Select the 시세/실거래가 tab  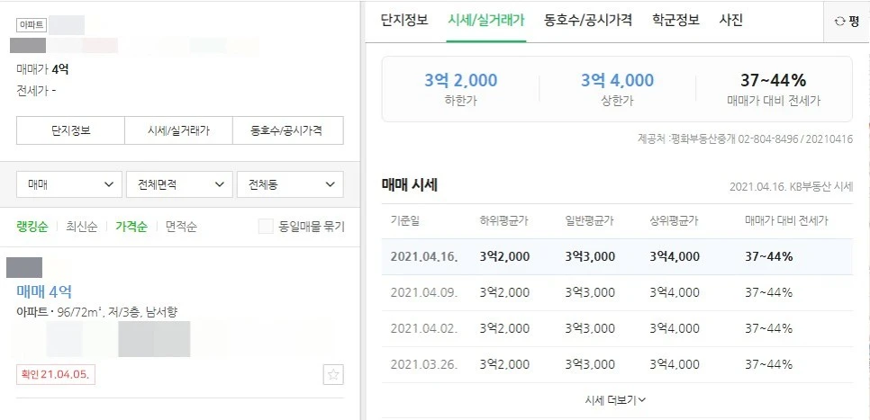click(486, 20)
